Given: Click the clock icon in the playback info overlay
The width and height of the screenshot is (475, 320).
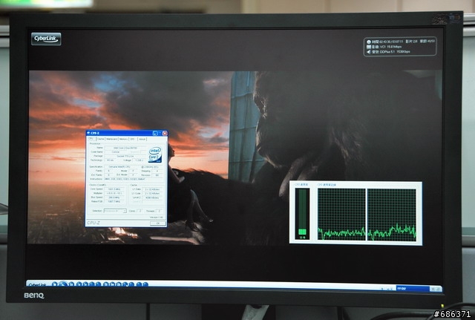Looking at the screenshot, I should (369, 42).
